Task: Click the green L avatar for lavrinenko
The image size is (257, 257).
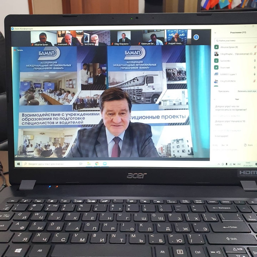Action: click(x=216, y=61)
